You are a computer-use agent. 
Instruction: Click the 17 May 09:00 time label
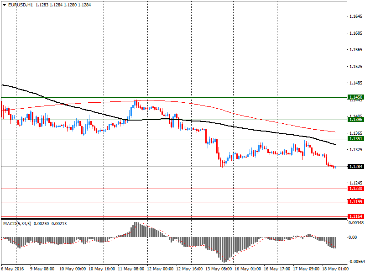[x=306, y=269]
